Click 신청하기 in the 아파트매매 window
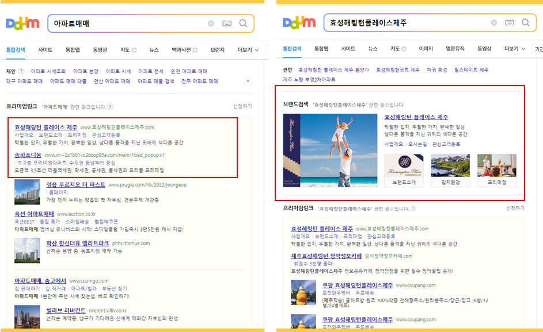 tap(242, 106)
